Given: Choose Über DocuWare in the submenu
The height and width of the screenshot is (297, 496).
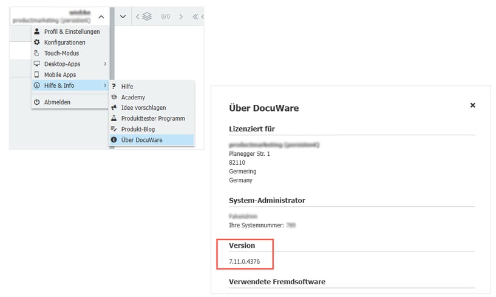Looking at the screenshot, I should pos(141,140).
